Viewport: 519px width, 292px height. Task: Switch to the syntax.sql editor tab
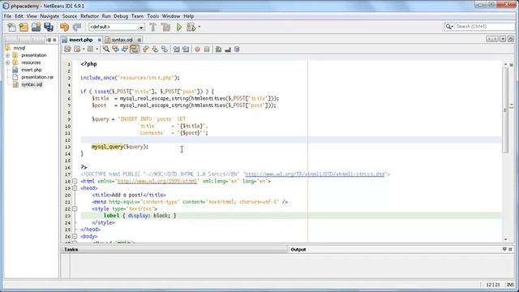[x=122, y=40]
